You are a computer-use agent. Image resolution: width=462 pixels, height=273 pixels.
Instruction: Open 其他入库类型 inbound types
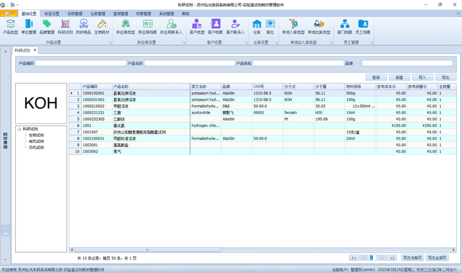click(x=293, y=26)
